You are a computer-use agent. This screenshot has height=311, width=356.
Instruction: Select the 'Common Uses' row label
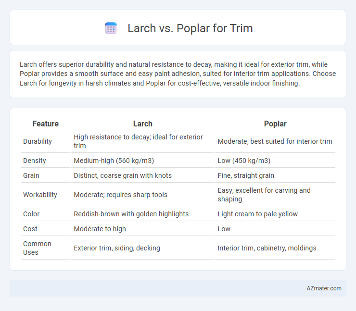pos(37,248)
